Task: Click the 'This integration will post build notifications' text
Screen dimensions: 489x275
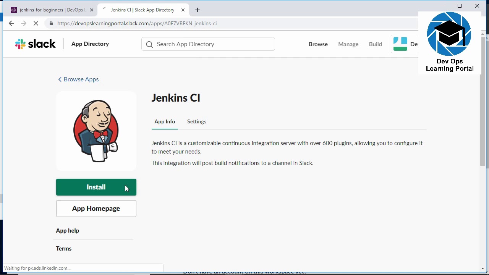Action: tap(232, 163)
